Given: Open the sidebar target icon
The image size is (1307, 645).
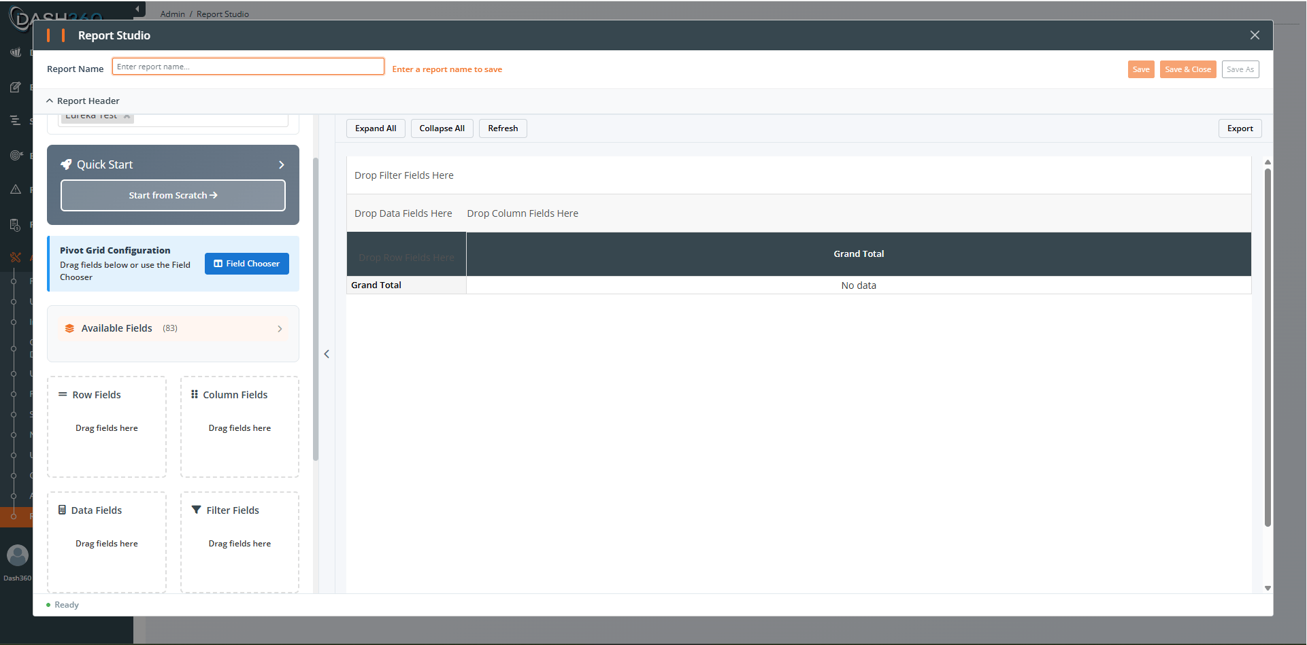Looking at the screenshot, I should point(16,155).
